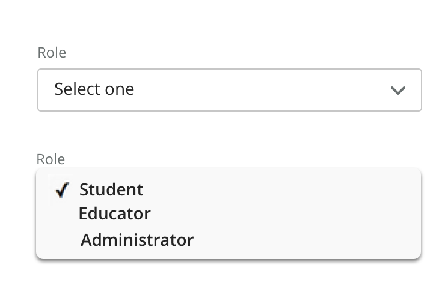Image resolution: width=445 pixels, height=307 pixels.
Task: Focus the Role select input box
Action: (229, 90)
